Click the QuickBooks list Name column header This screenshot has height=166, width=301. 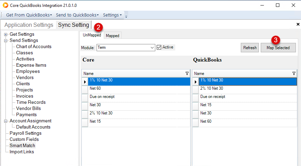click(x=245, y=74)
